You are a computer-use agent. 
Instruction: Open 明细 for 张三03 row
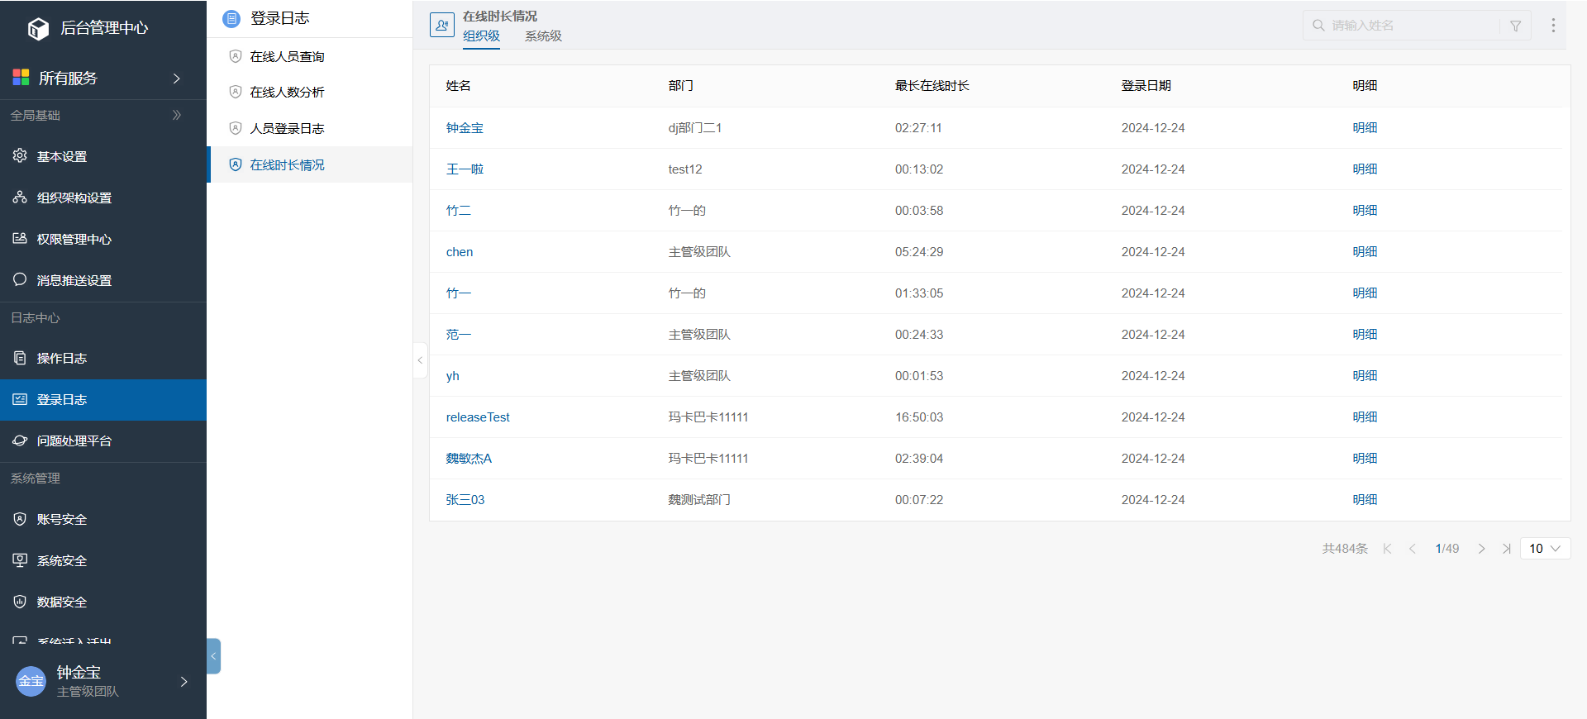coord(1365,500)
